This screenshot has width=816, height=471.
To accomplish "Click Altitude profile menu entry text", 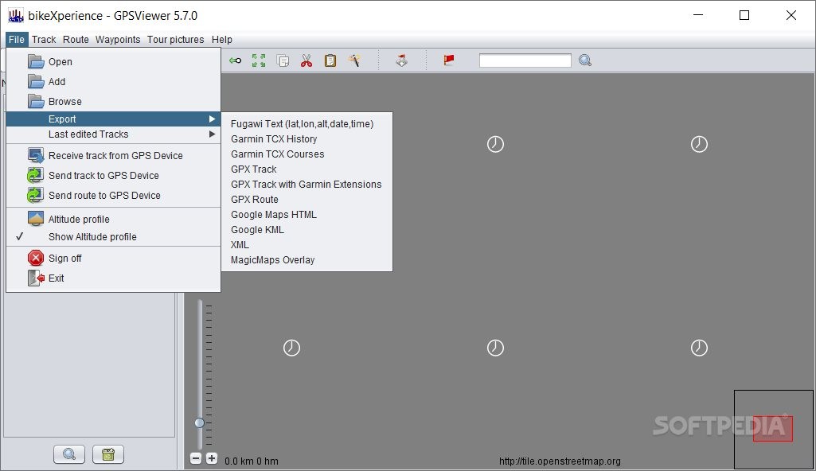I will [x=79, y=220].
